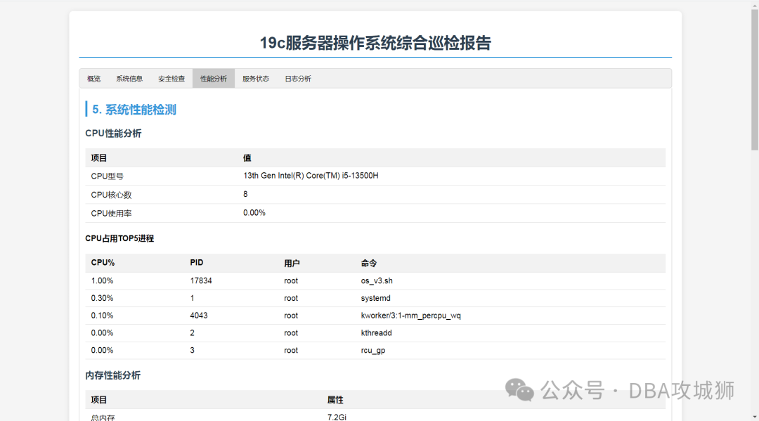
Task: Click the CPU性能分析 subheading
Action: click(113, 133)
